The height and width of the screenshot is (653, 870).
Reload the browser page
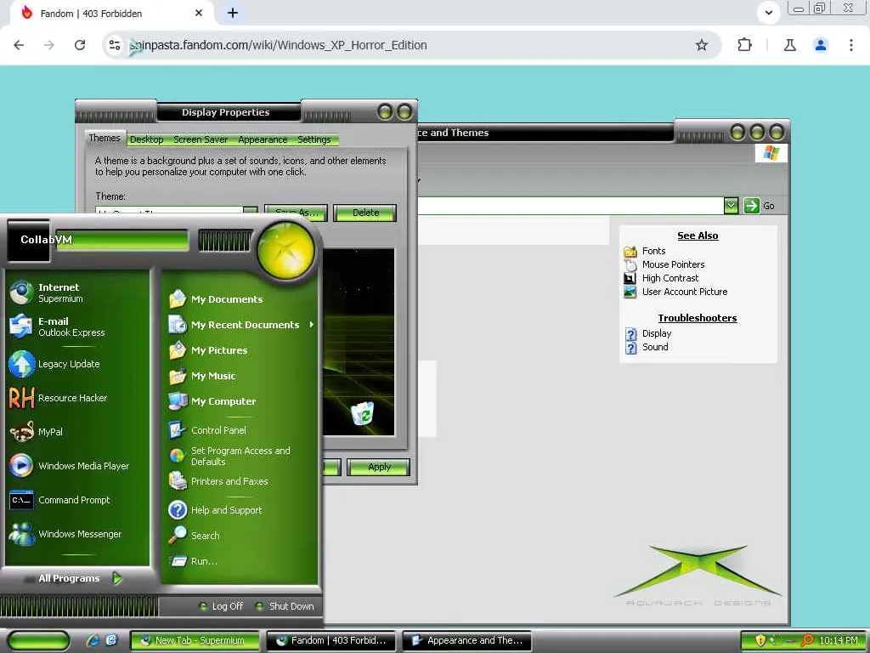tap(80, 45)
